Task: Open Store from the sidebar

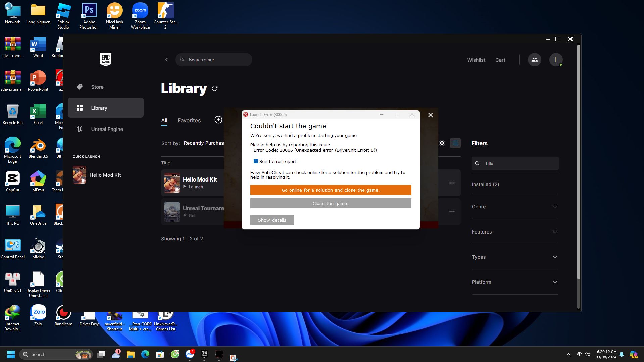Action: 97,87
